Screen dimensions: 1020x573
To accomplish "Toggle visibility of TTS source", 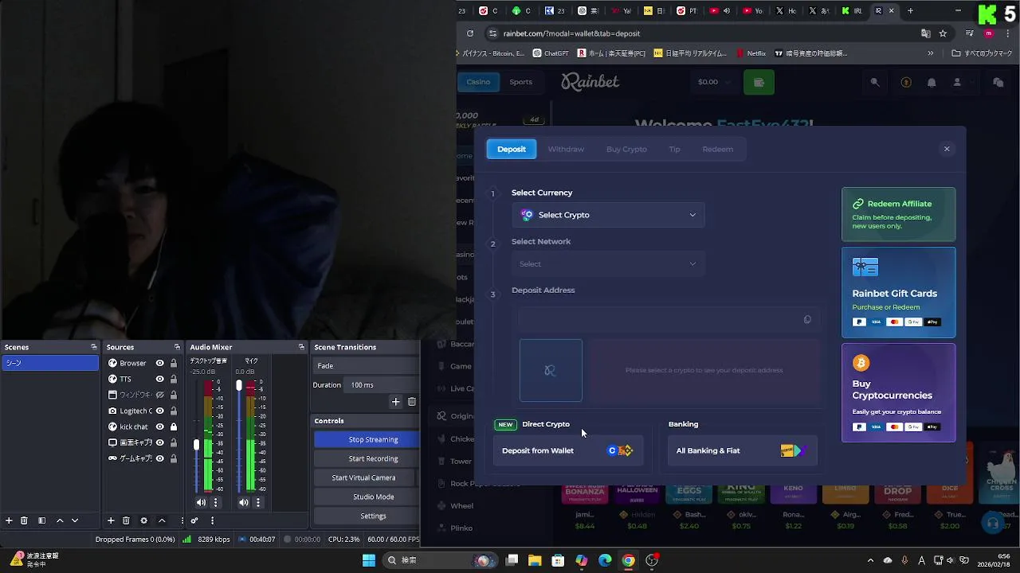I will 159,379.
